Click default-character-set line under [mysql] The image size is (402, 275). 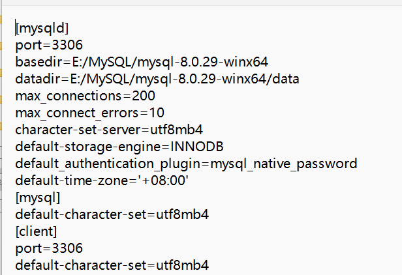click(x=112, y=214)
